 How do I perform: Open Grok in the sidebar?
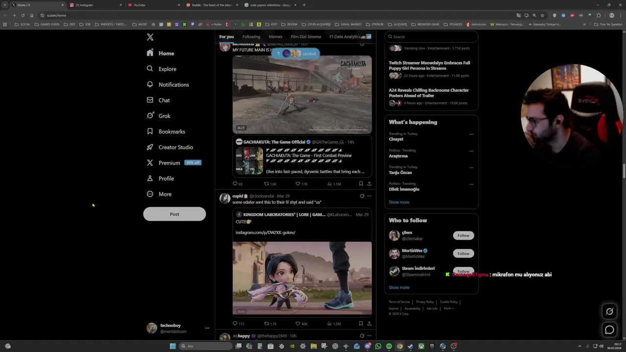coord(158,116)
